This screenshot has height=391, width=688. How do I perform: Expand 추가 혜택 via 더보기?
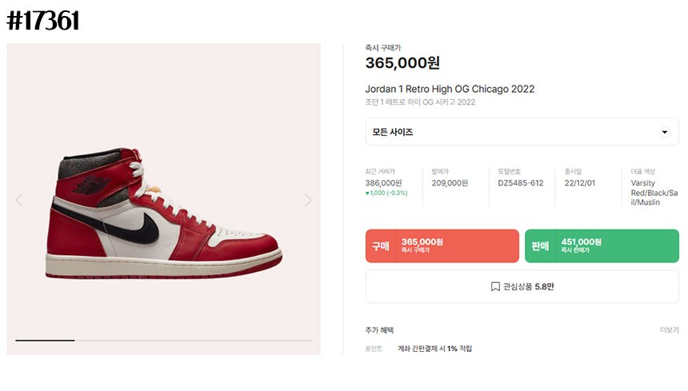(x=669, y=330)
